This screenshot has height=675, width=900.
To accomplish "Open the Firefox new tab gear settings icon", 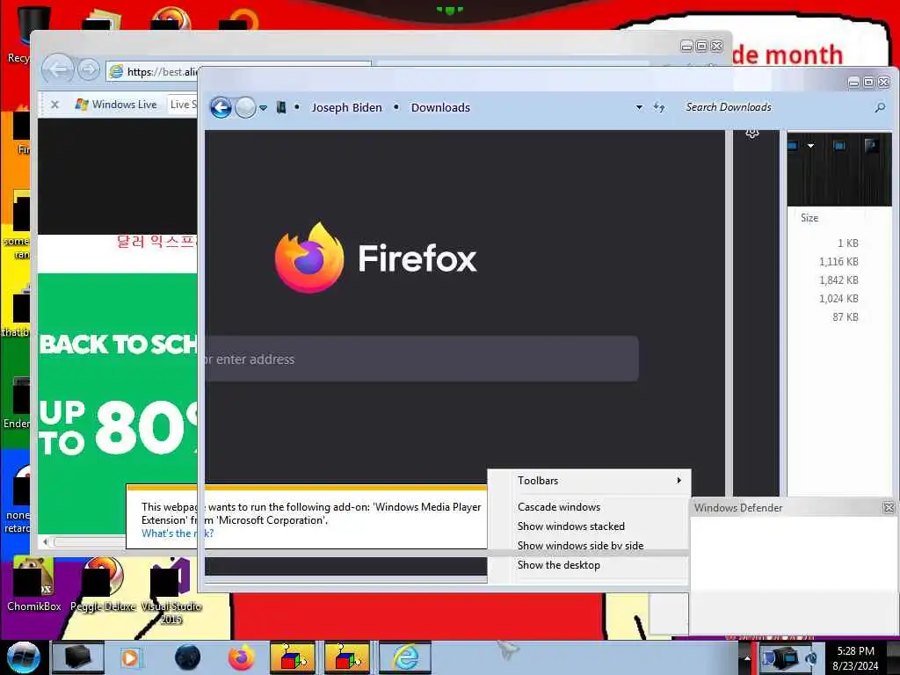I will point(752,134).
